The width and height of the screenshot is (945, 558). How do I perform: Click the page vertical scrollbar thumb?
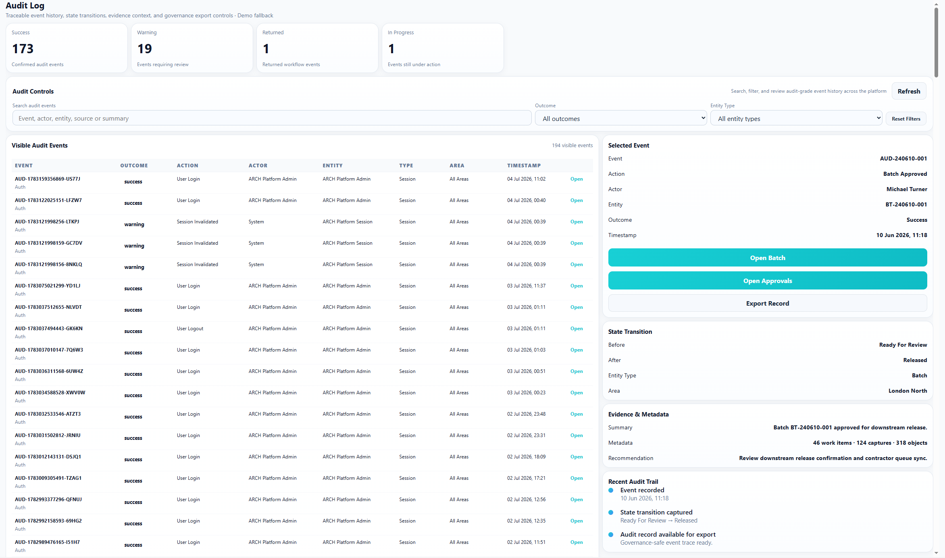[936, 42]
